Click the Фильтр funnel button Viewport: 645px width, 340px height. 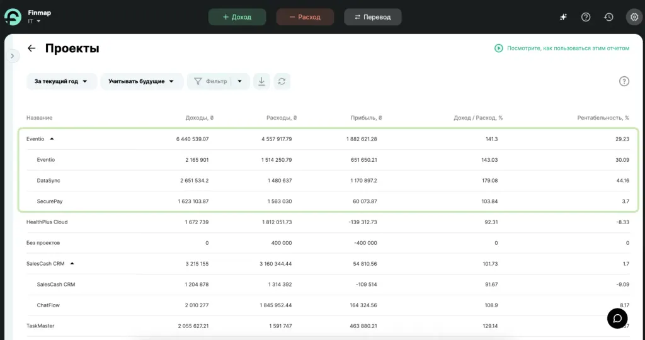[210, 81]
